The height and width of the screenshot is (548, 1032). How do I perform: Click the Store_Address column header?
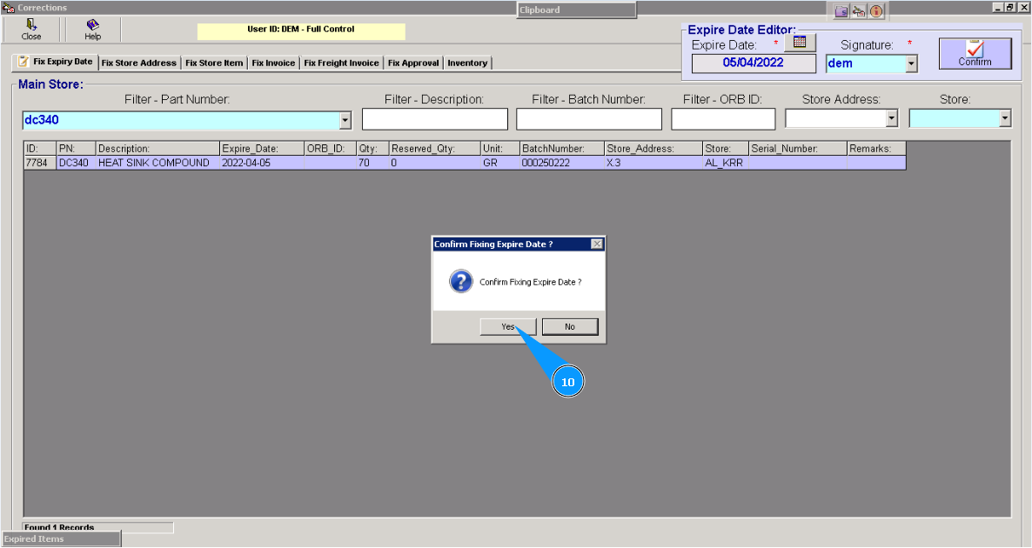click(x=653, y=149)
